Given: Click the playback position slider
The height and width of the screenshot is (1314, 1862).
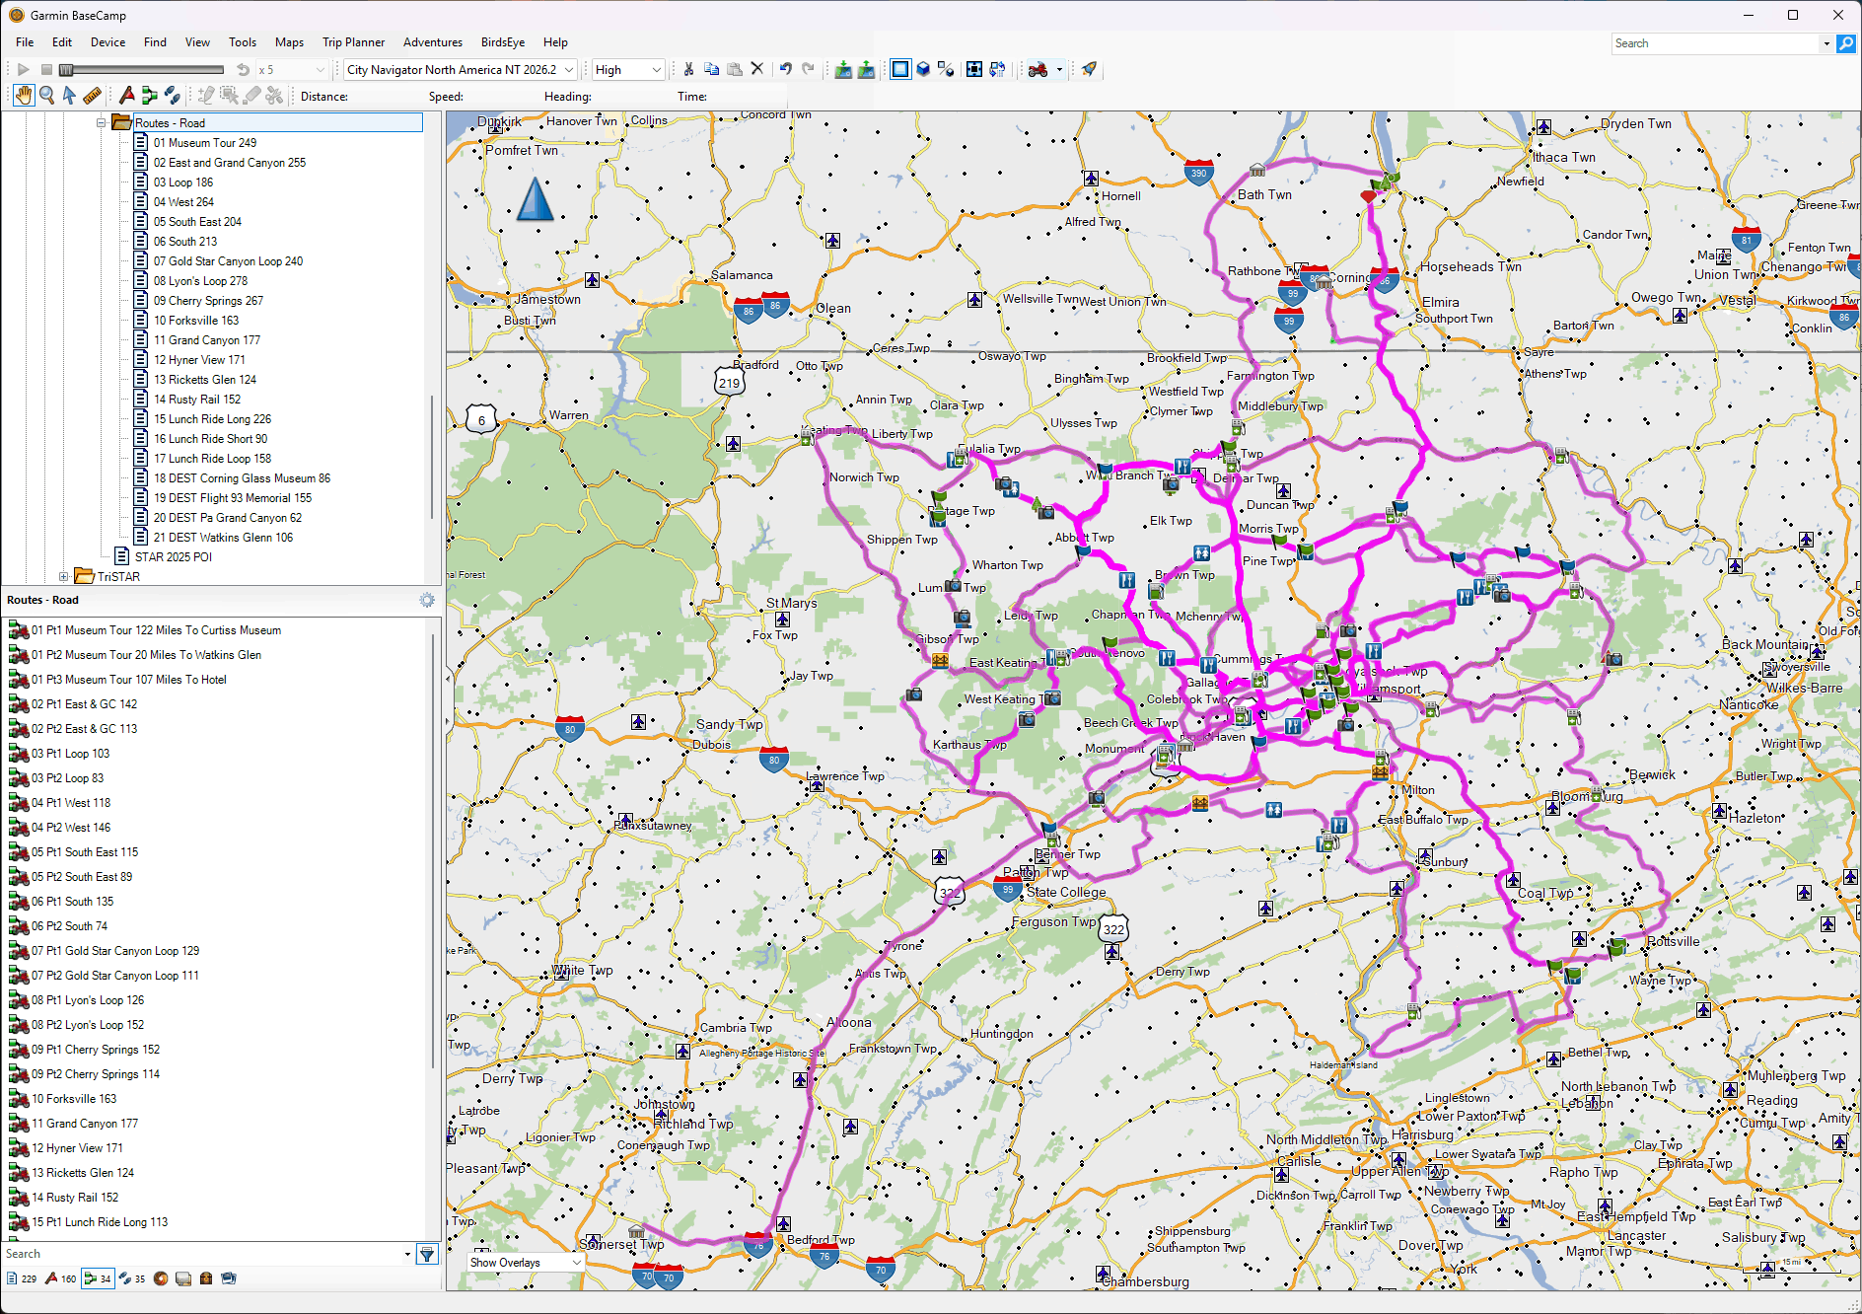Looking at the screenshot, I should (67, 70).
